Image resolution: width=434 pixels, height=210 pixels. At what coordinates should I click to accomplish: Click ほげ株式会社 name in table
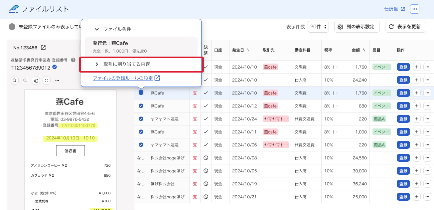[163, 184]
